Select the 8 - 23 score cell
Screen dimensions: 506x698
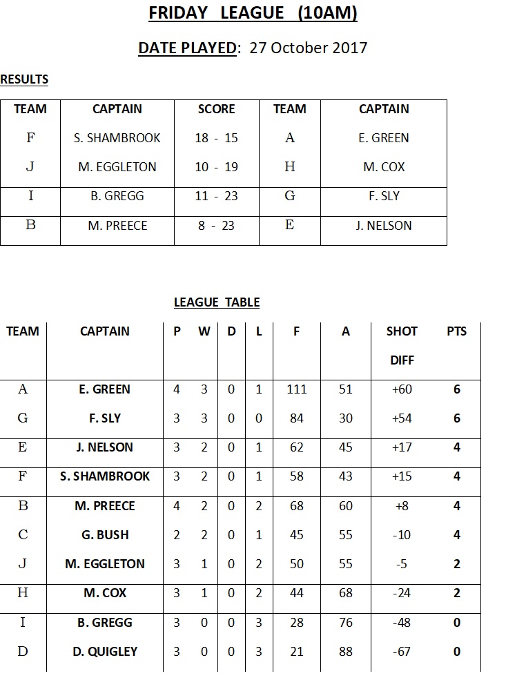tap(216, 226)
